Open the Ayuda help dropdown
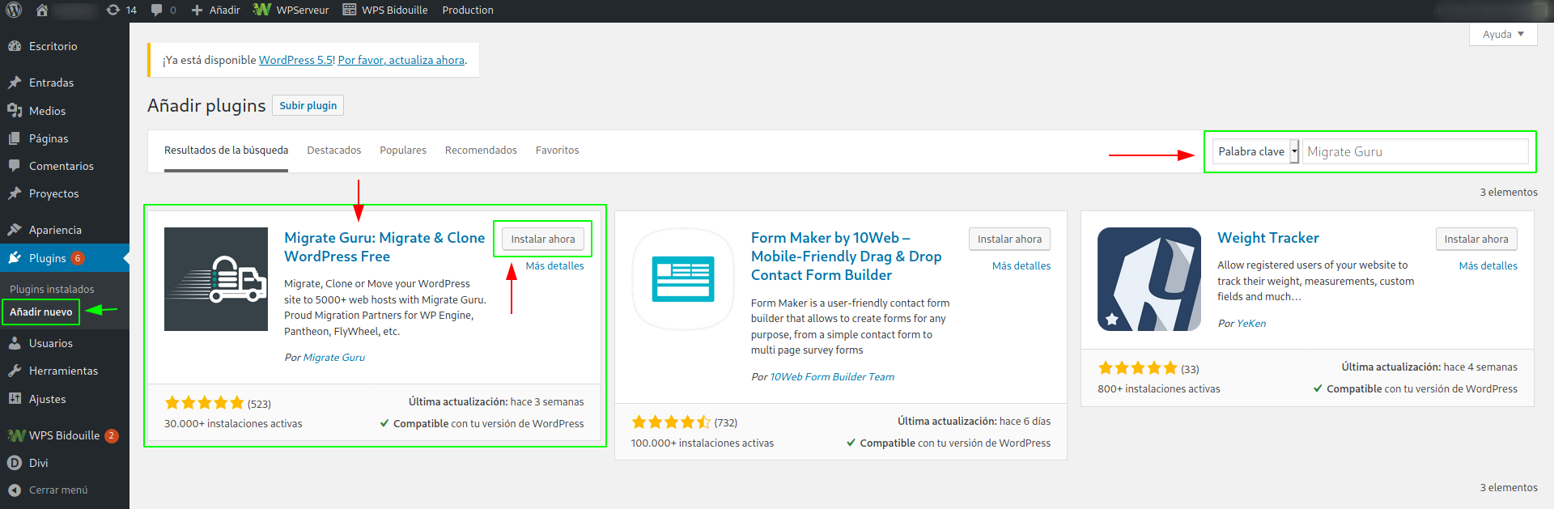 (1503, 34)
